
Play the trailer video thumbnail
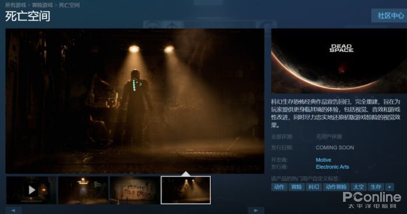tap(31, 190)
